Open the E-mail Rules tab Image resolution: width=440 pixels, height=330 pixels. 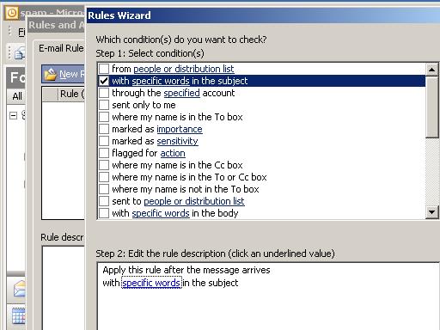tap(61, 48)
